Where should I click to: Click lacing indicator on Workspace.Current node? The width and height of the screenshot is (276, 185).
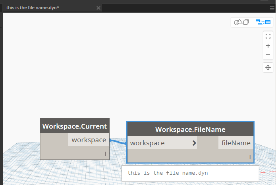(x=106, y=154)
